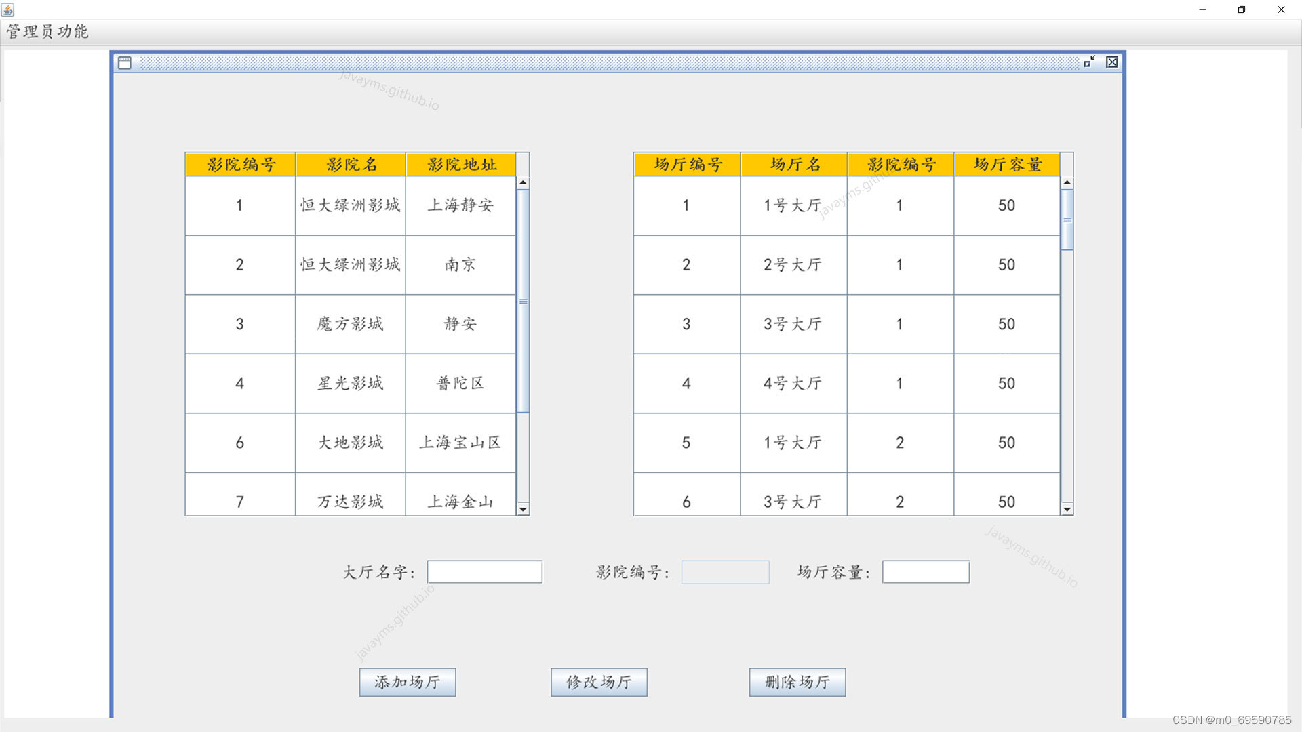
Task: Click the 添加场厅 button
Action: coord(408,682)
